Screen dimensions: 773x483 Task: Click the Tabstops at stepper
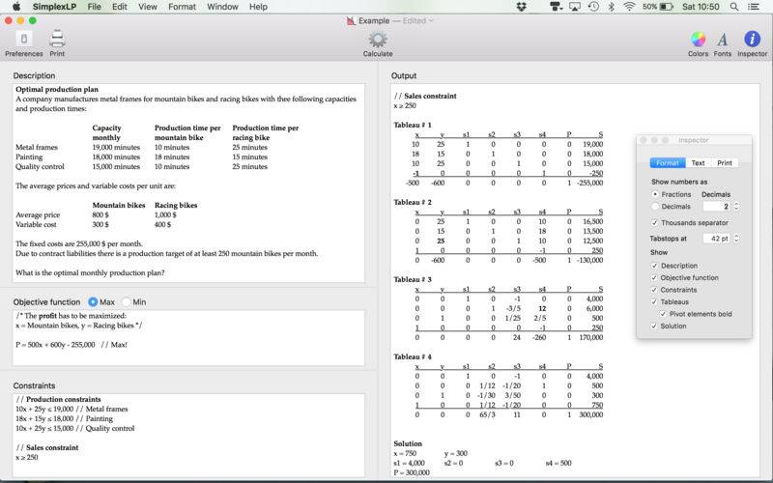point(736,238)
